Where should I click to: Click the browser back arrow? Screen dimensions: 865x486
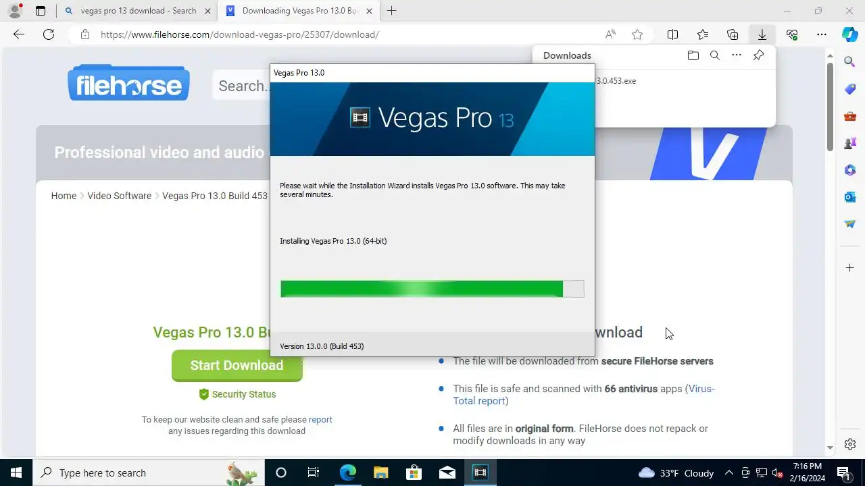[x=19, y=34]
